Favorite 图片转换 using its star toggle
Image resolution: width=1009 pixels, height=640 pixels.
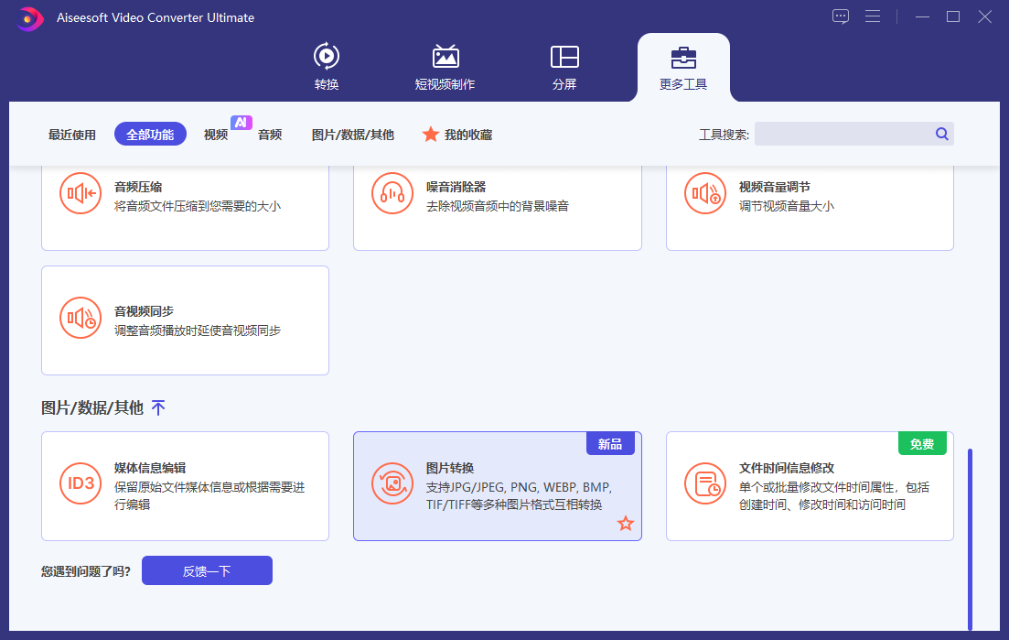click(626, 524)
